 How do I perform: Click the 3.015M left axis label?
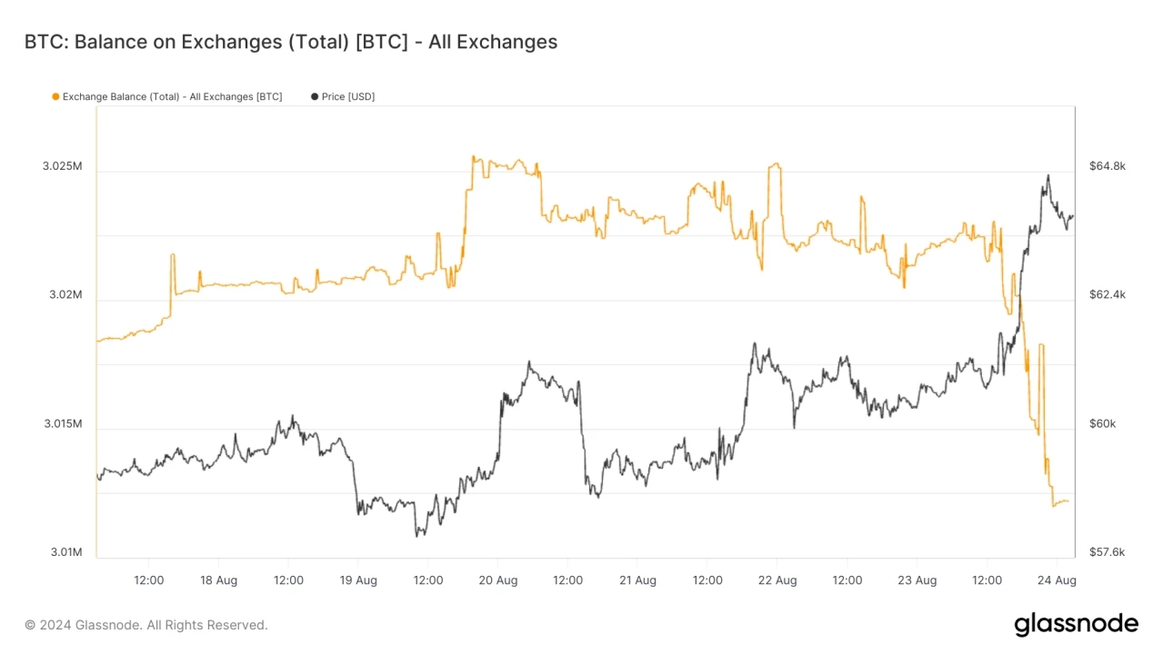point(62,424)
